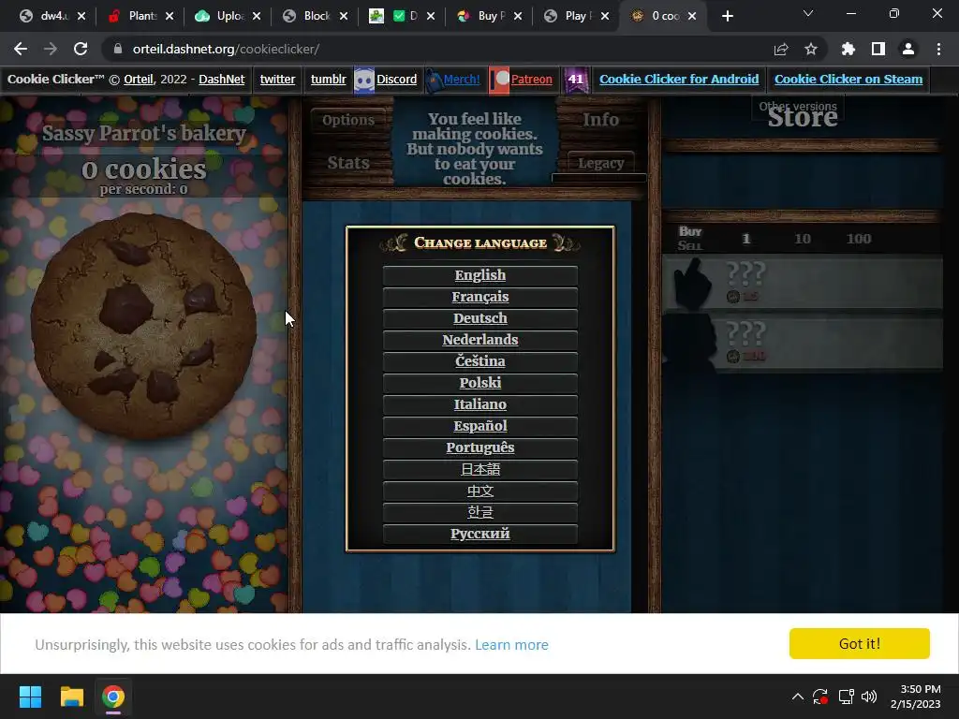Set store buy amount to 1
This screenshot has height=719, width=959.
click(746, 239)
